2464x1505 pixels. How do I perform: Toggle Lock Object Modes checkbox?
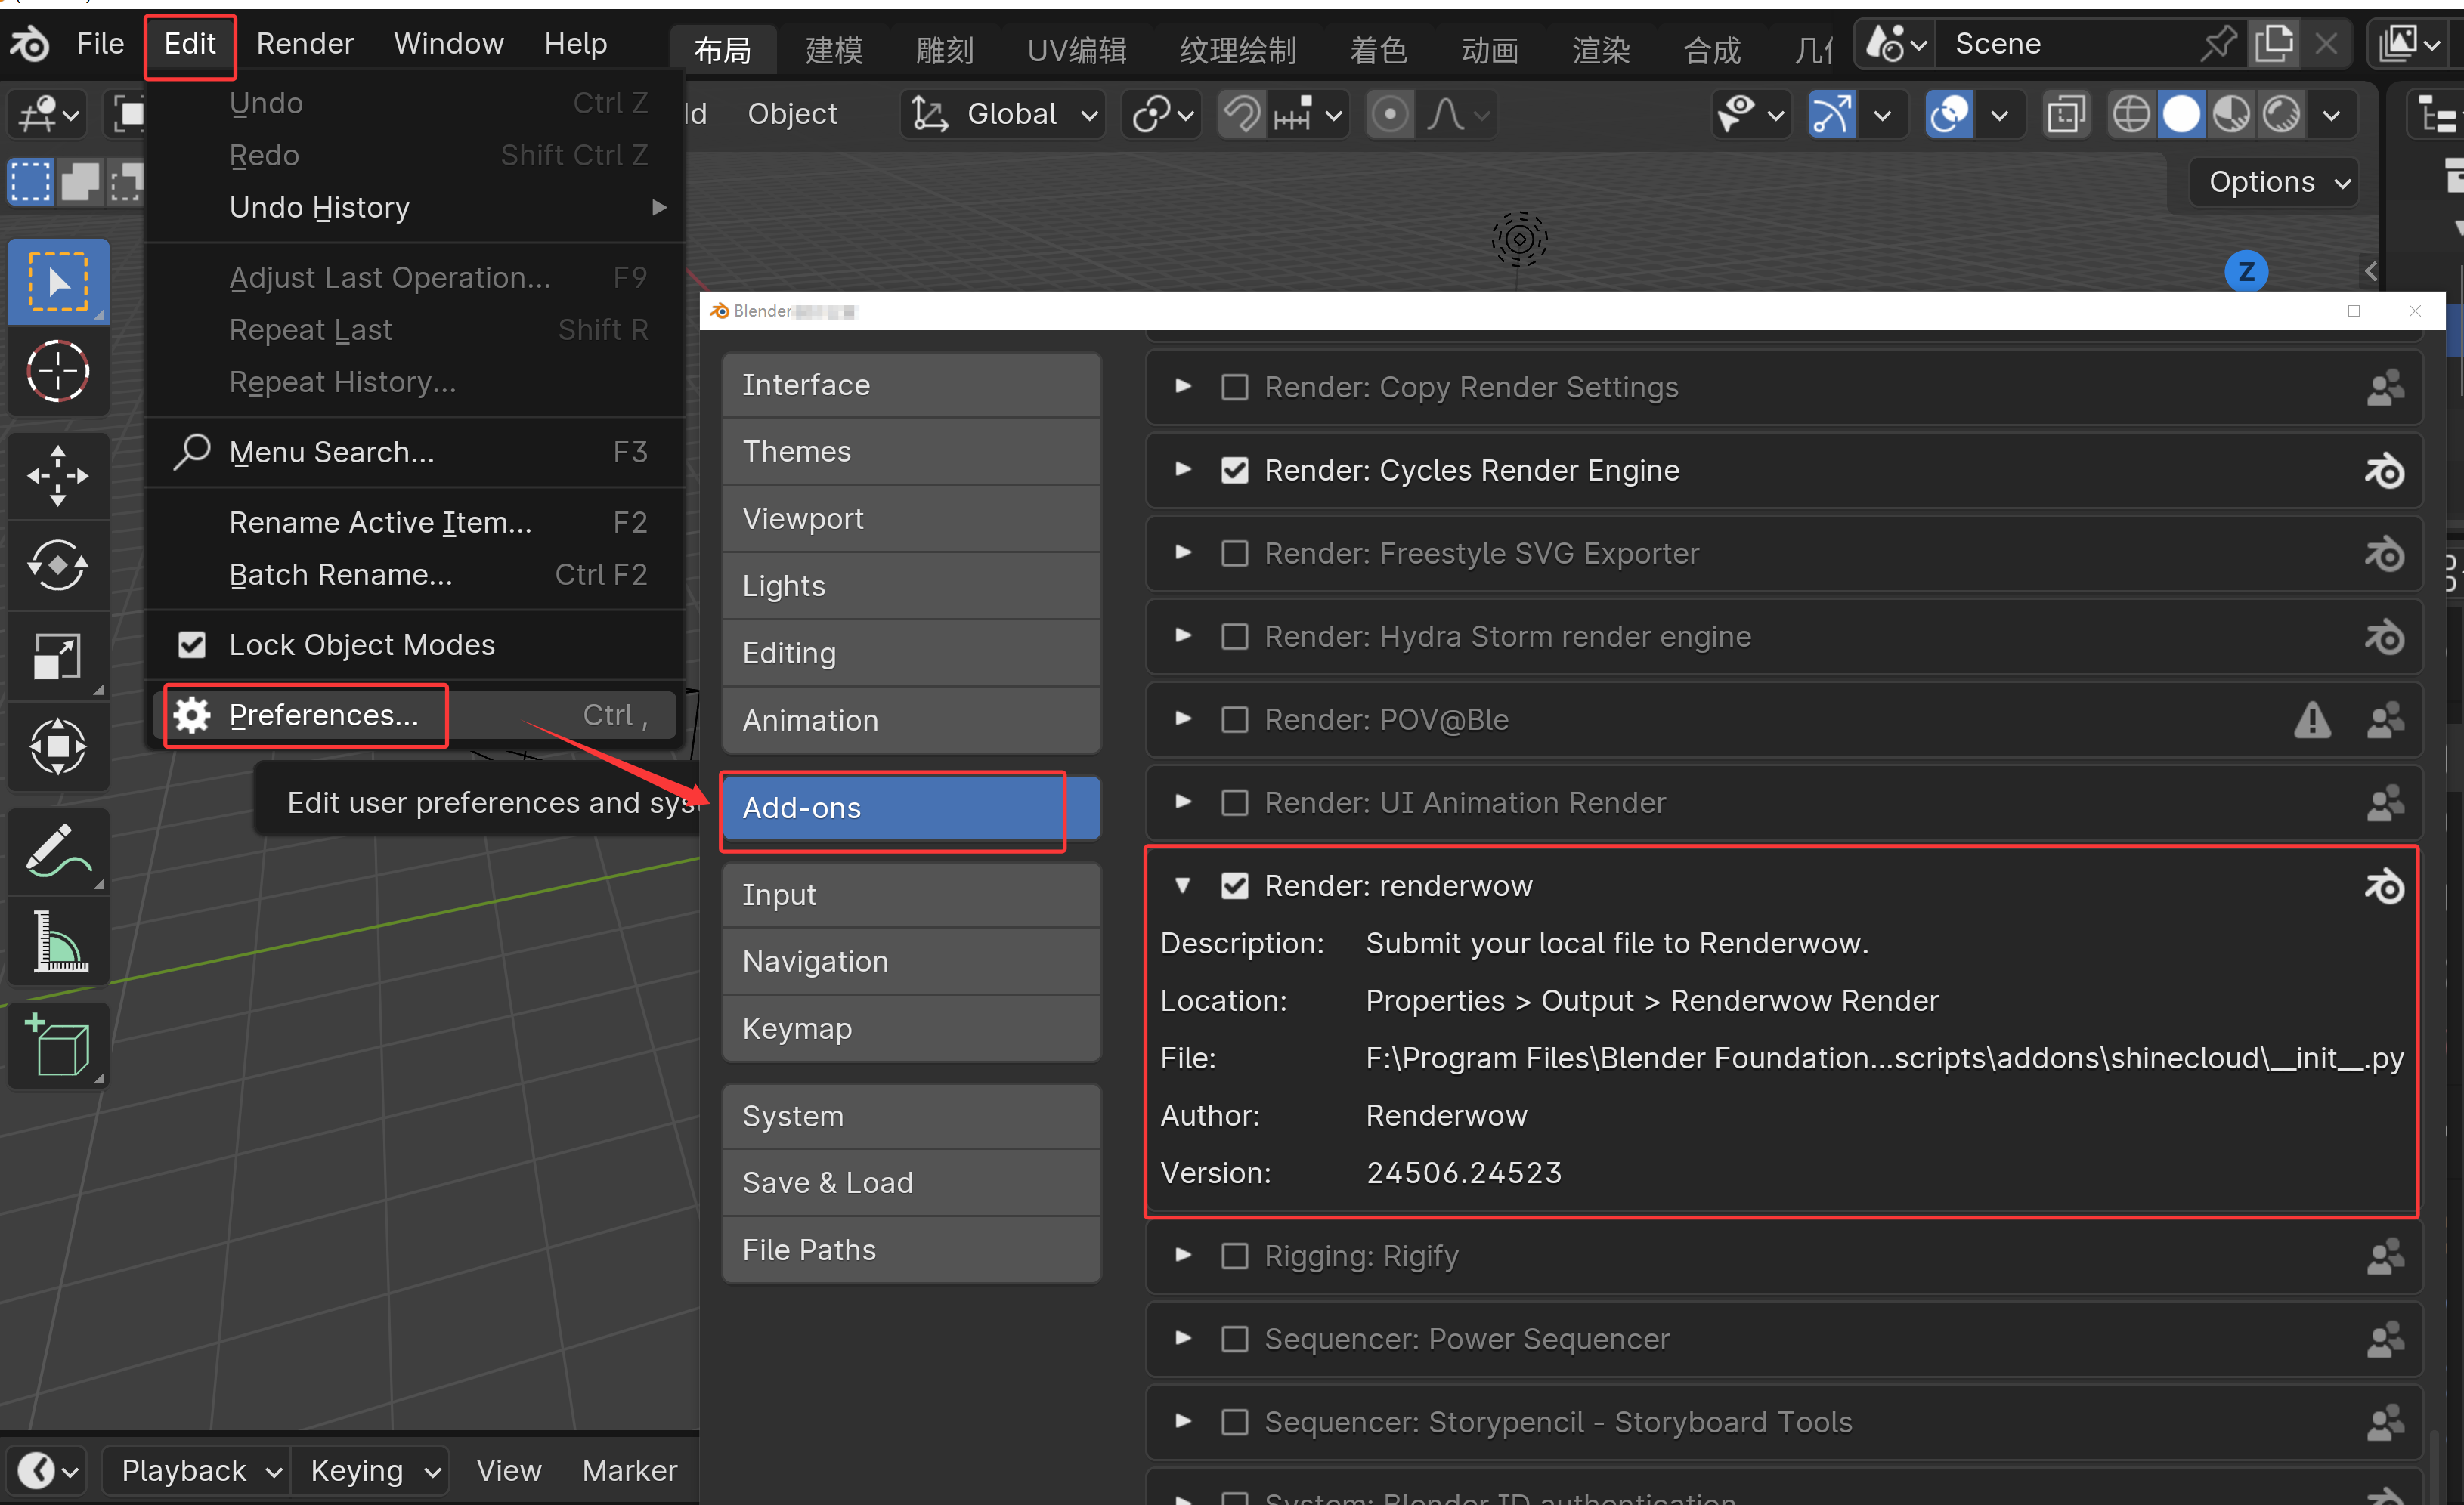(192, 644)
